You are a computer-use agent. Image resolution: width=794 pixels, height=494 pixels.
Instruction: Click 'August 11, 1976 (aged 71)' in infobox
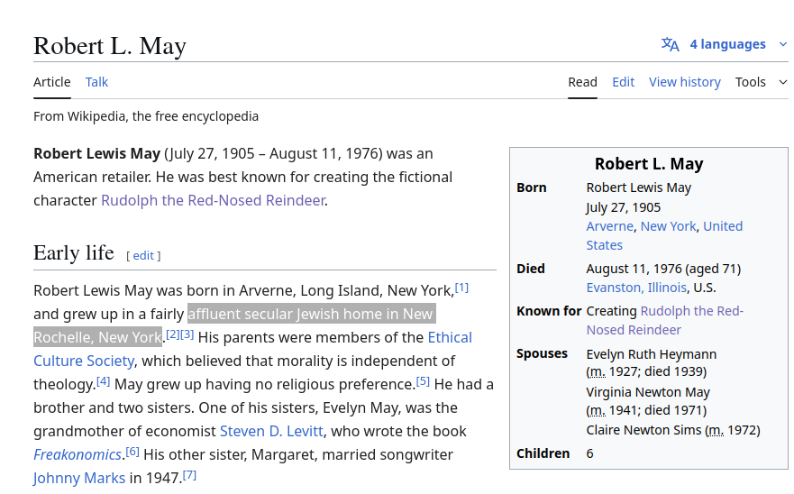point(663,269)
